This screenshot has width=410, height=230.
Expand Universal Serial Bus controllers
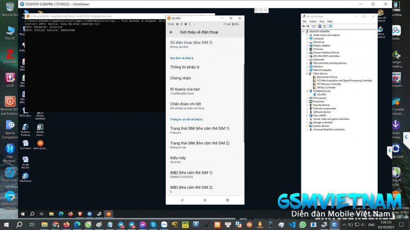307,130
